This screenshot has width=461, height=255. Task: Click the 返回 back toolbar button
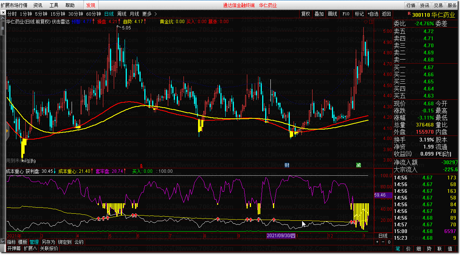(386, 14)
